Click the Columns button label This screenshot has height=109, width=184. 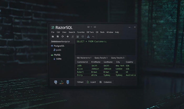[x=108, y=82]
